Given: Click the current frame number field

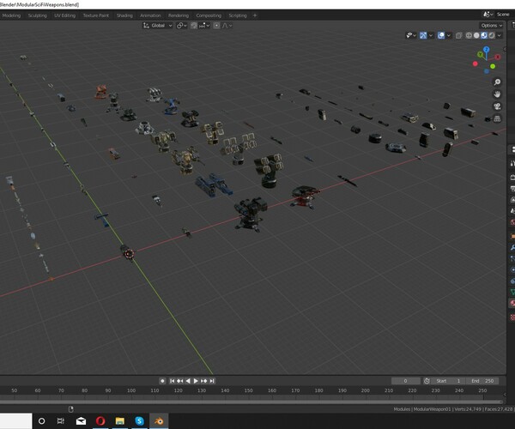Looking at the screenshot, I should point(406,380).
